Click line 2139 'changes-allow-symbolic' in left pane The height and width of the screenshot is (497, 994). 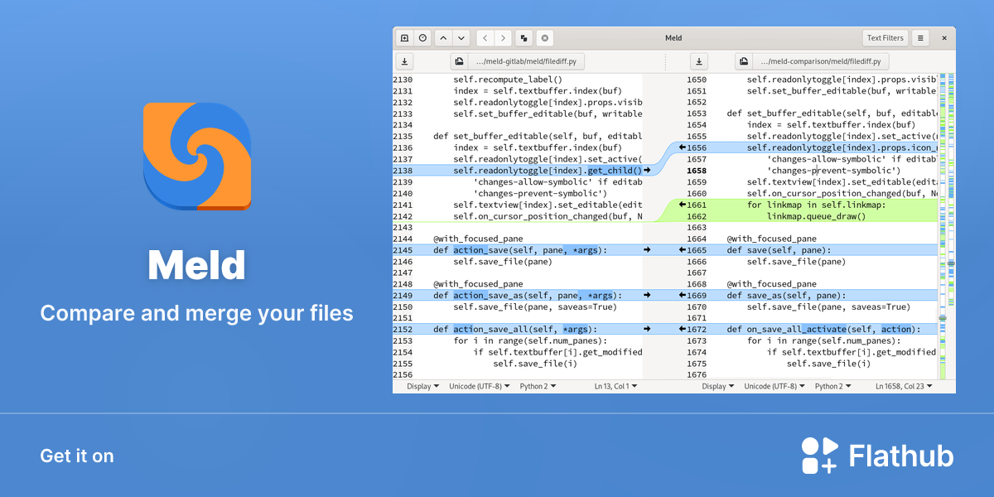click(x=557, y=181)
